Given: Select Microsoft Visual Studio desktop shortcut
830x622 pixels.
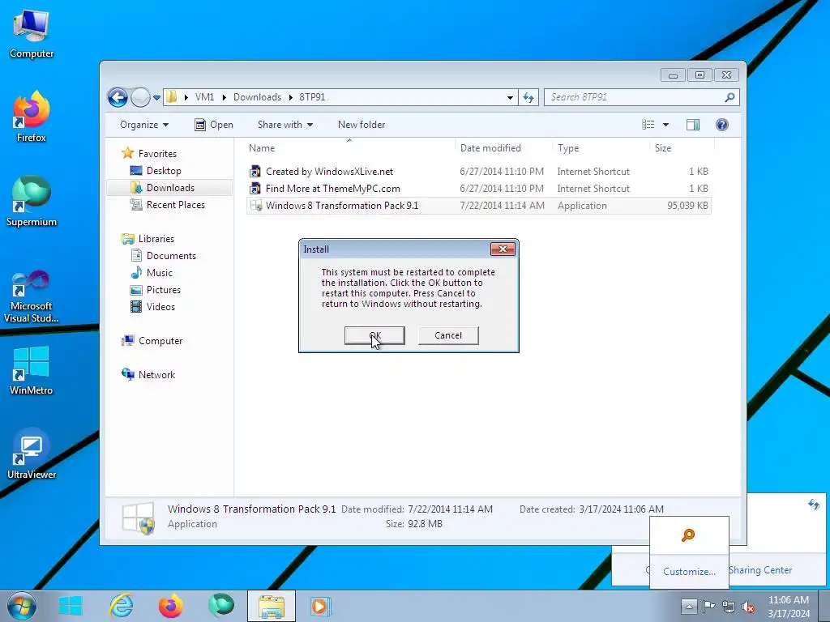Looking at the screenshot, I should pos(32,296).
